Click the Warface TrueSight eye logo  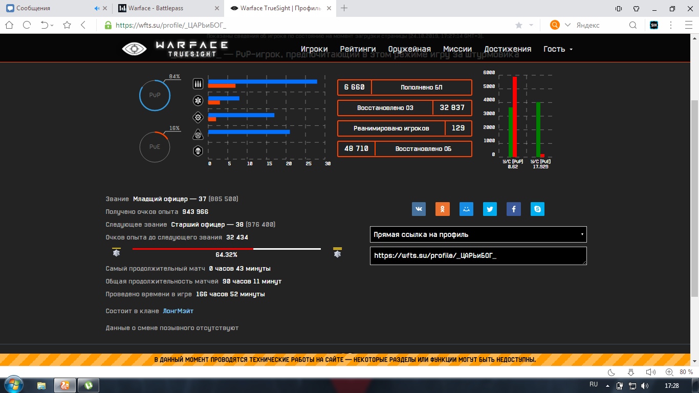(x=135, y=49)
